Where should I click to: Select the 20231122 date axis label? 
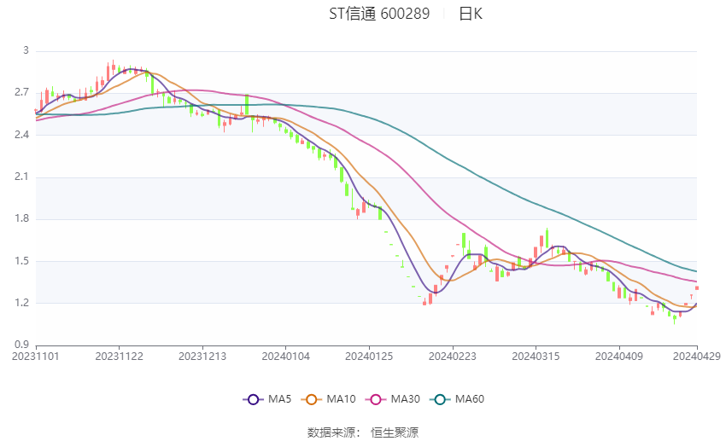pos(119,357)
